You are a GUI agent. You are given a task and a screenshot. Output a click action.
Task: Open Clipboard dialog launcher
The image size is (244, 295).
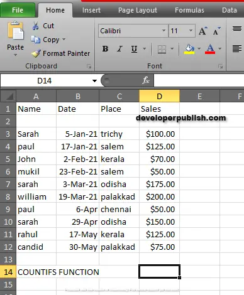[x=89, y=67]
